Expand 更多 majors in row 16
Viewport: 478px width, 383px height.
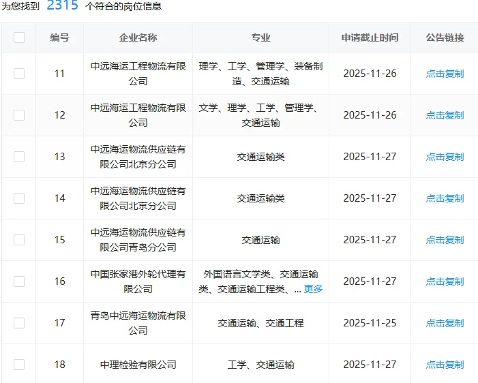click(x=313, y=289)
